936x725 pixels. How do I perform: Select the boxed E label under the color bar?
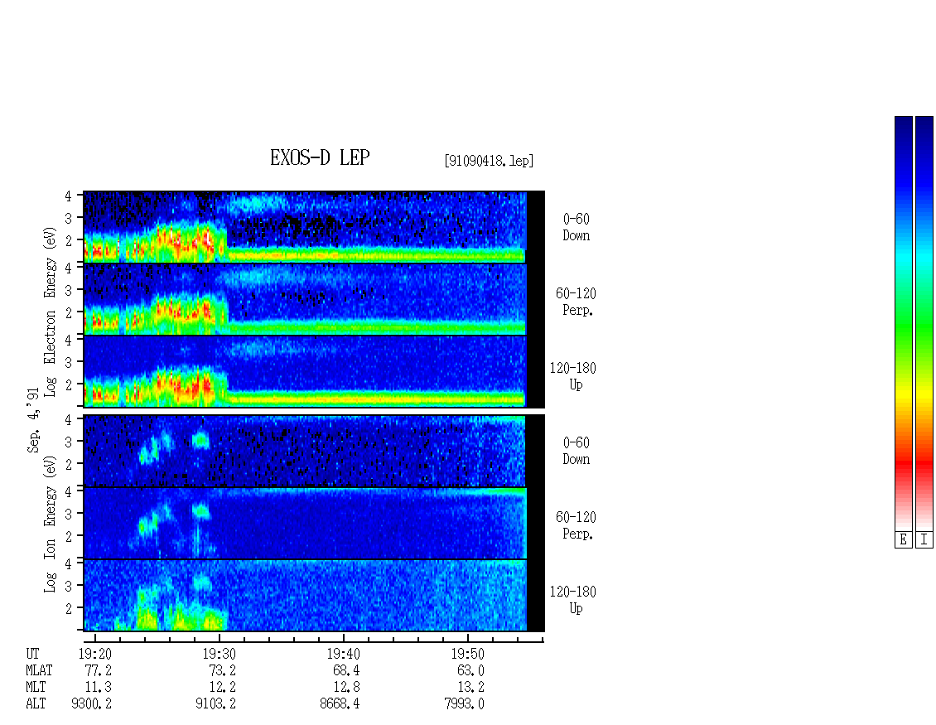[x=903, y=540]
